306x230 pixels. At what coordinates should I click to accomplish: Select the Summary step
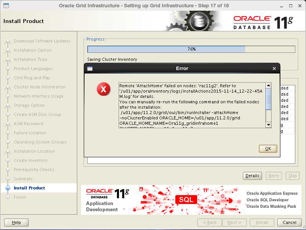tap(23, 179)
